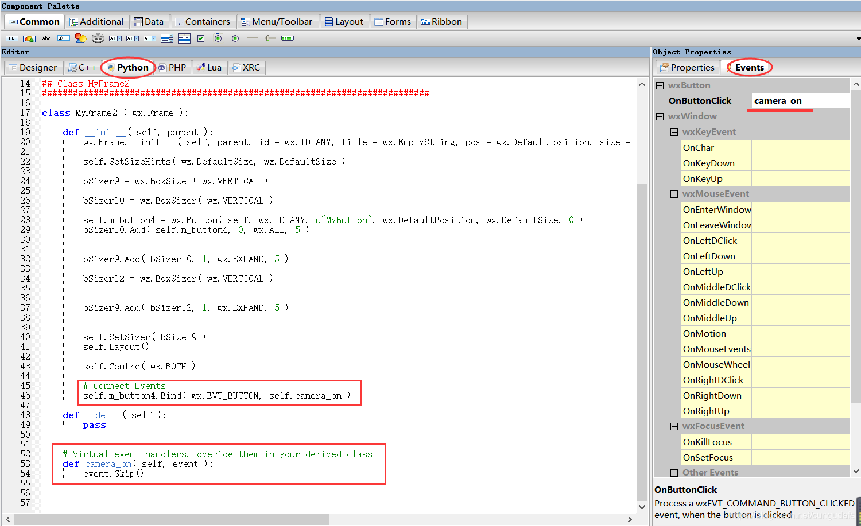Viewport: 861px width, 526px height.
Task: Select the OnMiddleUp event row
Action: click(x=765, y=318)
